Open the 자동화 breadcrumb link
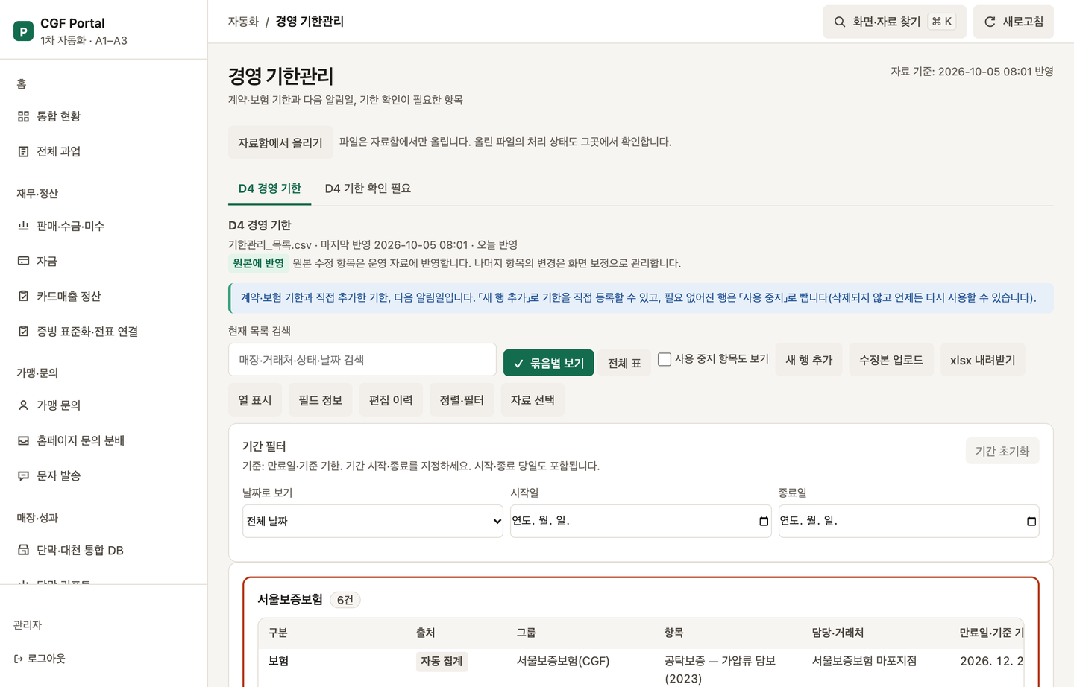1074x687 pixels. (243, 22)
